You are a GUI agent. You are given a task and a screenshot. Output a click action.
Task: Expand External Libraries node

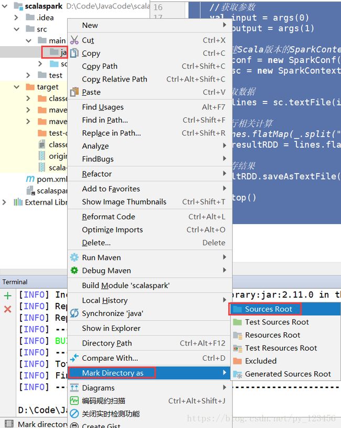(x=4, y=202)
